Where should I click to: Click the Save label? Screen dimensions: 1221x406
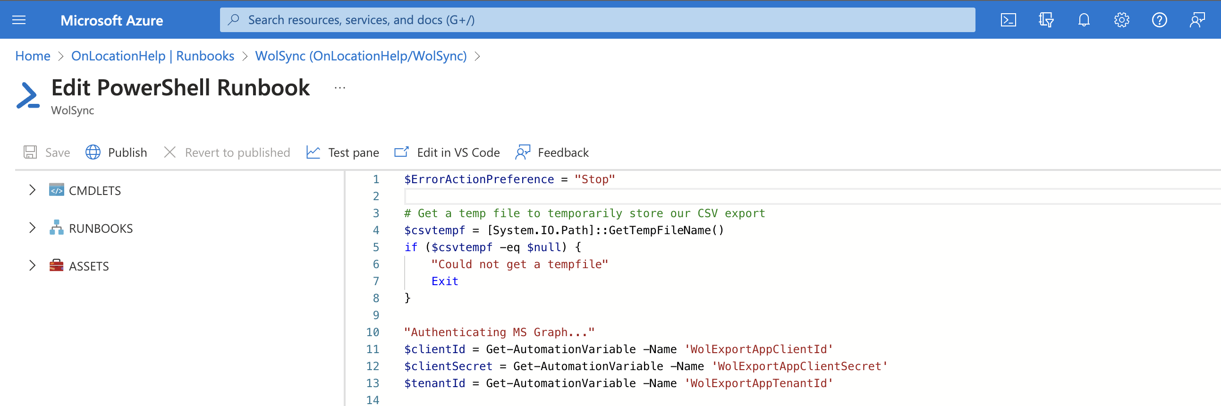click(58, 152)
